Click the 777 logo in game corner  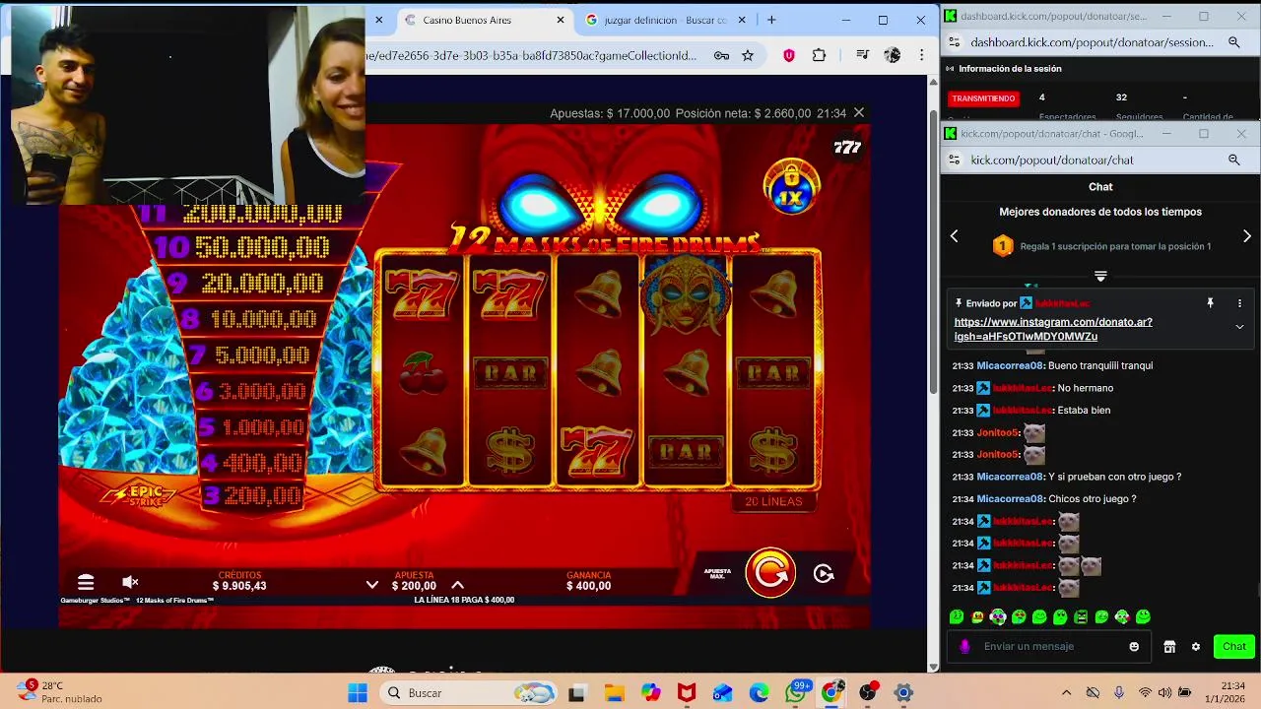pyautogui.click(x=847, y=148)
